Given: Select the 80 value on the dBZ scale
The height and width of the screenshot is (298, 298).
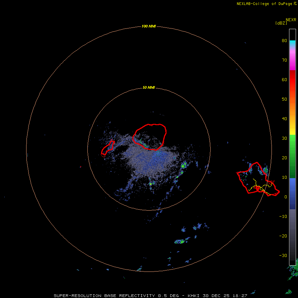Looking at the screenshot, I should (x=284, y=40).
